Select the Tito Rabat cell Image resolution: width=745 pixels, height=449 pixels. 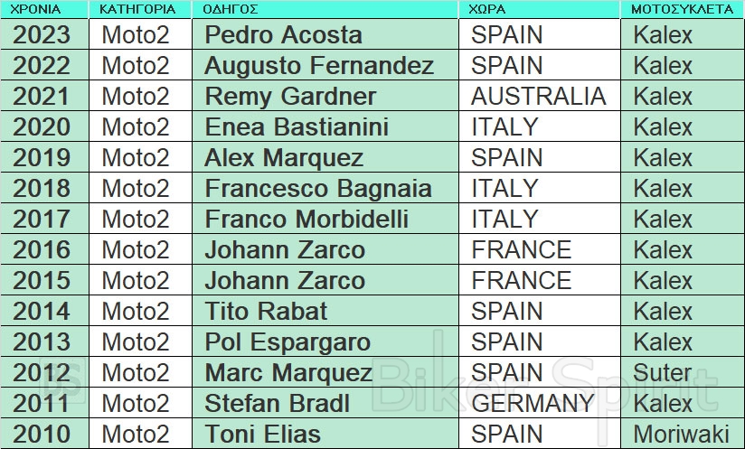(266, 312)
